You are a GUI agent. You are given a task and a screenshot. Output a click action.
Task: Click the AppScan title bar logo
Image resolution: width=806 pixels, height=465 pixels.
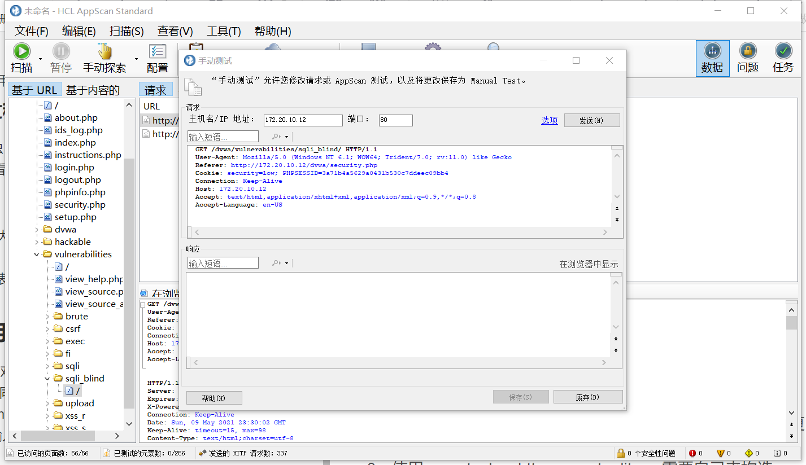[15, 11]
